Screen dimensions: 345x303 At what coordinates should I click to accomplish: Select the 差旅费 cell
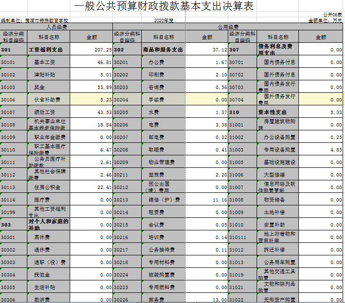coord(163,174)
